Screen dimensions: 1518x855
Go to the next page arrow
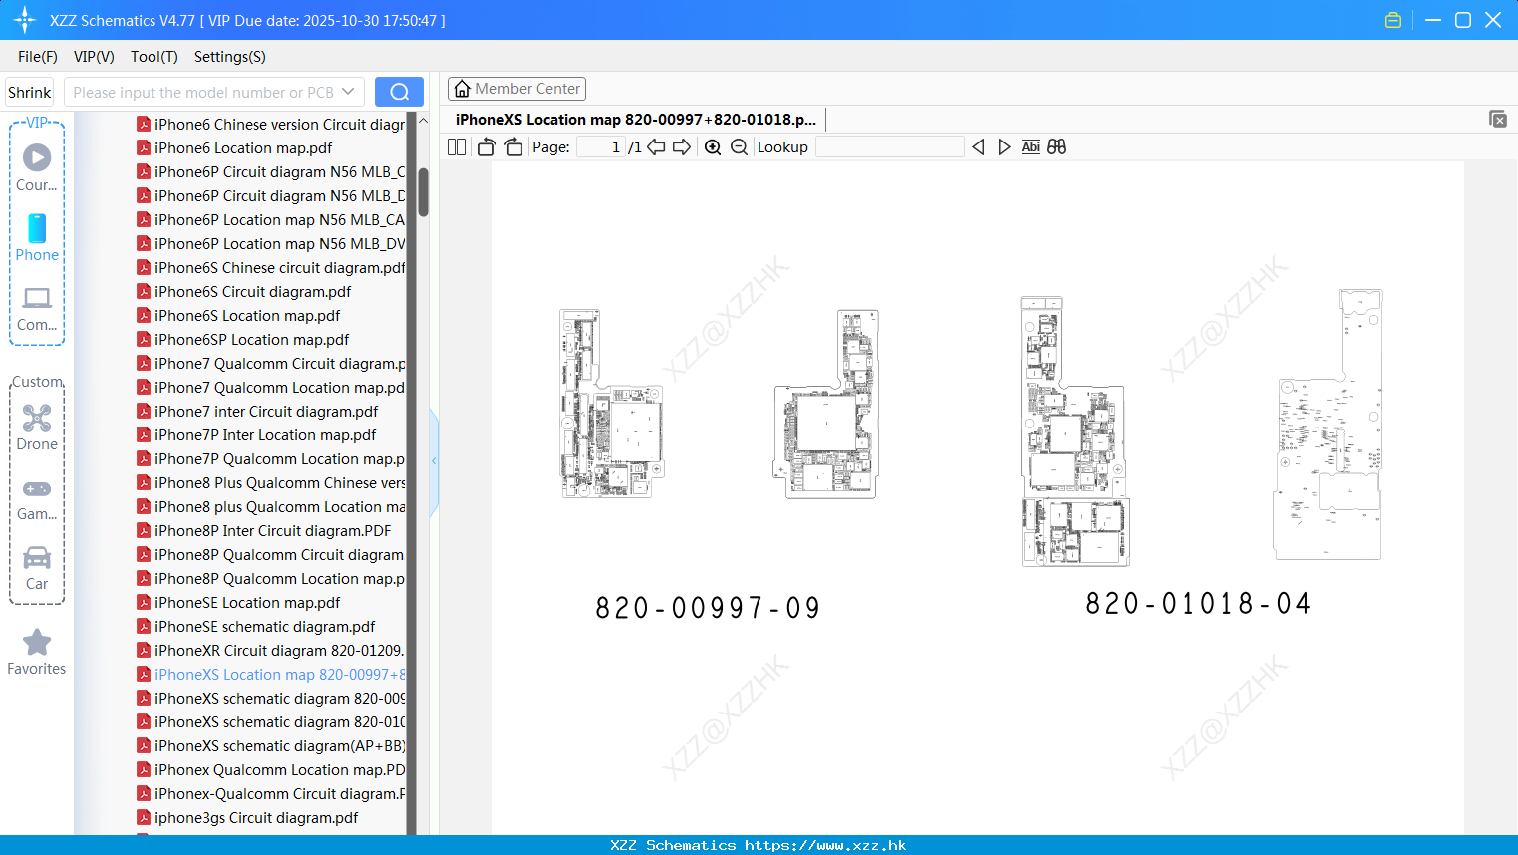pos(682,147)
